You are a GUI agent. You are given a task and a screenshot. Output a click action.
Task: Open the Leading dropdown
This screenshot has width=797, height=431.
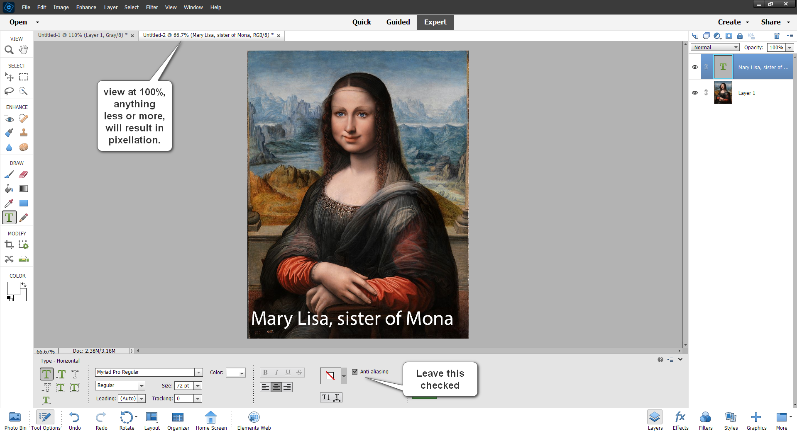pos(142,399)
